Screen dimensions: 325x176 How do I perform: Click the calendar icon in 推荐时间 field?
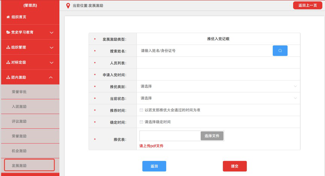coord(141,110)
